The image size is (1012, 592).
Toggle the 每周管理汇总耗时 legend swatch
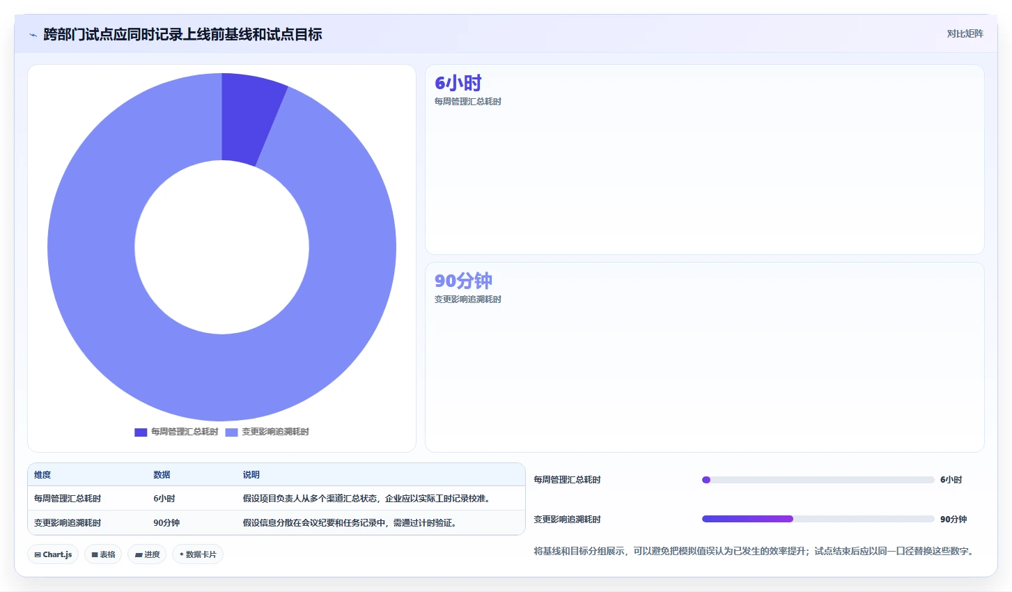[141, 433]
